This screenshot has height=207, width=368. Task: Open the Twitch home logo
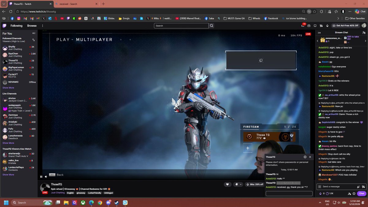pyautogui.click(x=5, y=26)
